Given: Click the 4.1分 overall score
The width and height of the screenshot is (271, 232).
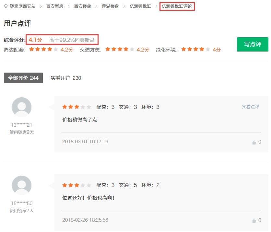Looking at the screenshot, I should (x=35, y=40).
